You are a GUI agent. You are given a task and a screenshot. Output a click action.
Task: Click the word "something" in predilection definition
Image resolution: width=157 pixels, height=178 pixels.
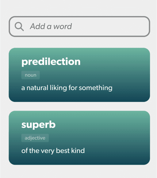(96, 88)
